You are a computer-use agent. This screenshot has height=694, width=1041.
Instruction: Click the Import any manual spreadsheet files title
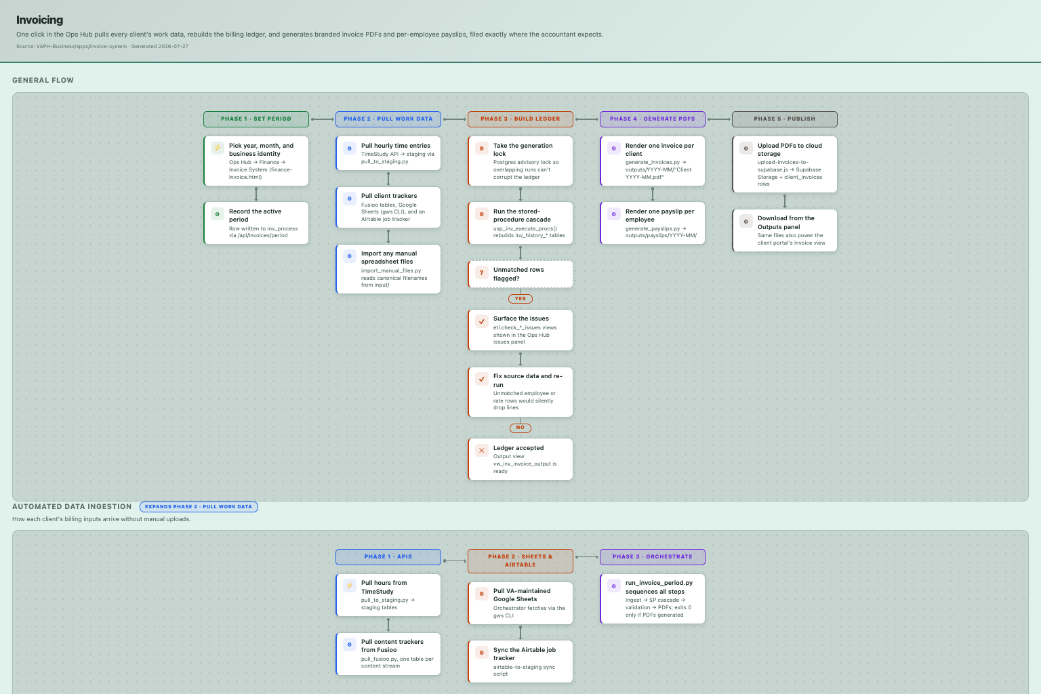click(x=389, y=258)
